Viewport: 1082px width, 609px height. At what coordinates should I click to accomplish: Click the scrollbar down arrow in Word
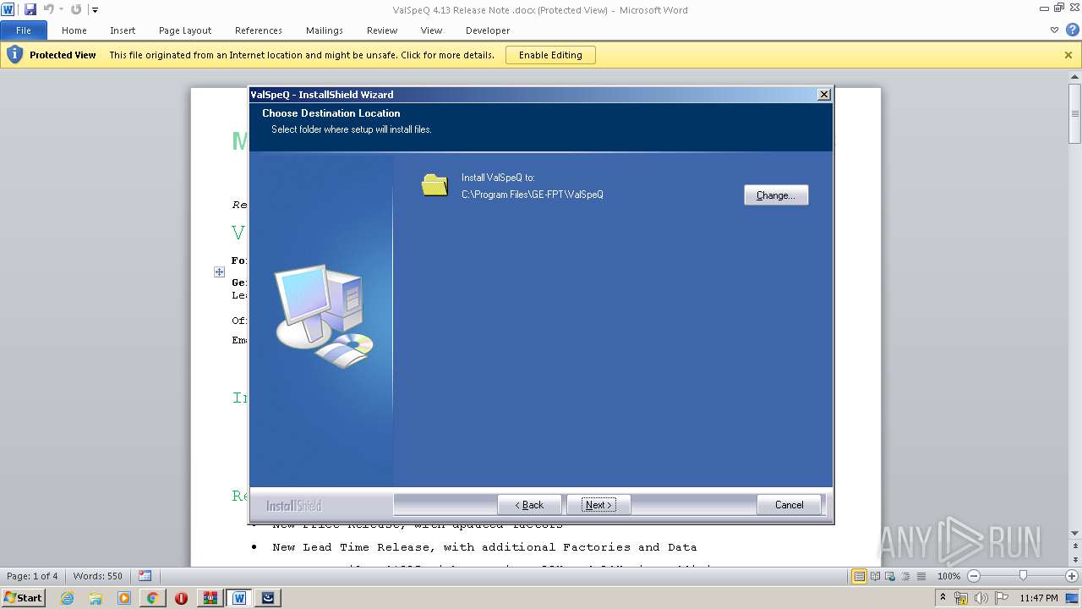1075,534
